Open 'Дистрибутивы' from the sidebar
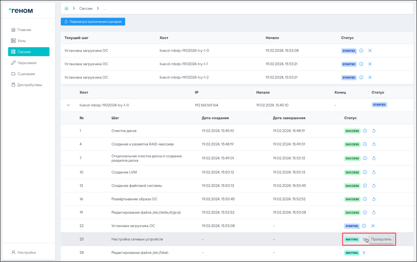The height and width of the screenshot is (262, 417). [x=29, y=85]
